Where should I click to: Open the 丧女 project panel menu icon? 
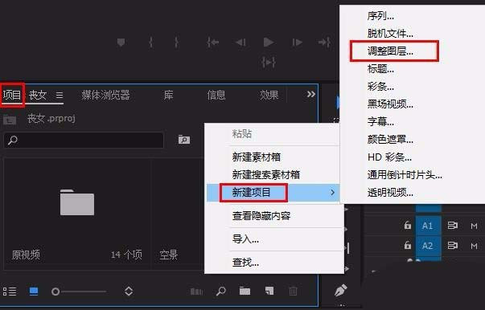tap(60, 95)
